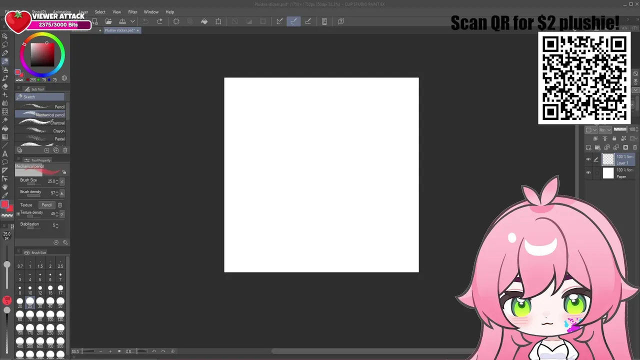
Task: Click the Clear spinner icon in command bar
Action: click(176, 21)
